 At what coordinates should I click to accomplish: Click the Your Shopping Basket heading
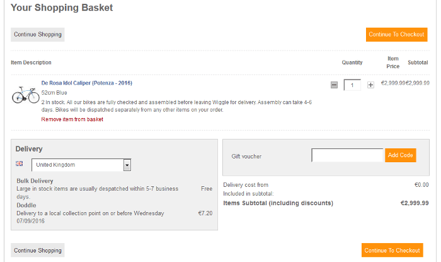tap(62, 8)
